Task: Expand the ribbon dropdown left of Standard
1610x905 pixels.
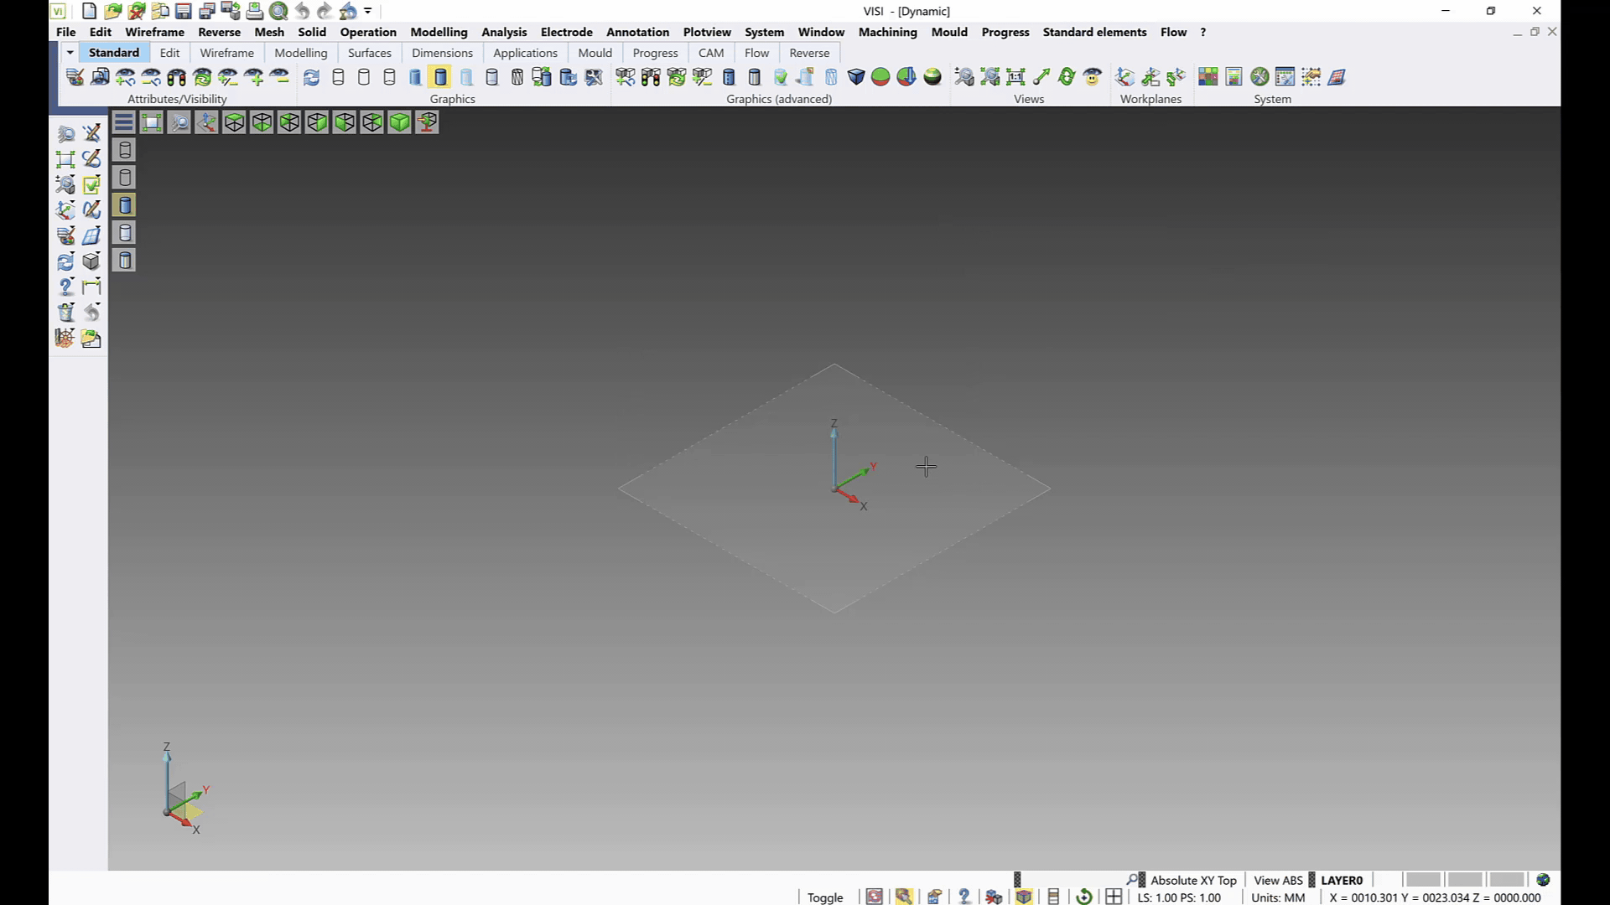Action: (70, 53)
